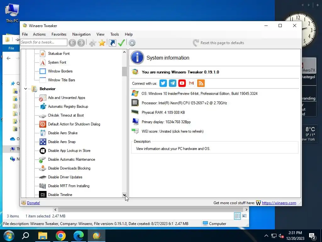Screen dimensions: 322x242
Task: Open Winaero Telegram channel icon
Action: pyautogui.click(x=173, y=83)
